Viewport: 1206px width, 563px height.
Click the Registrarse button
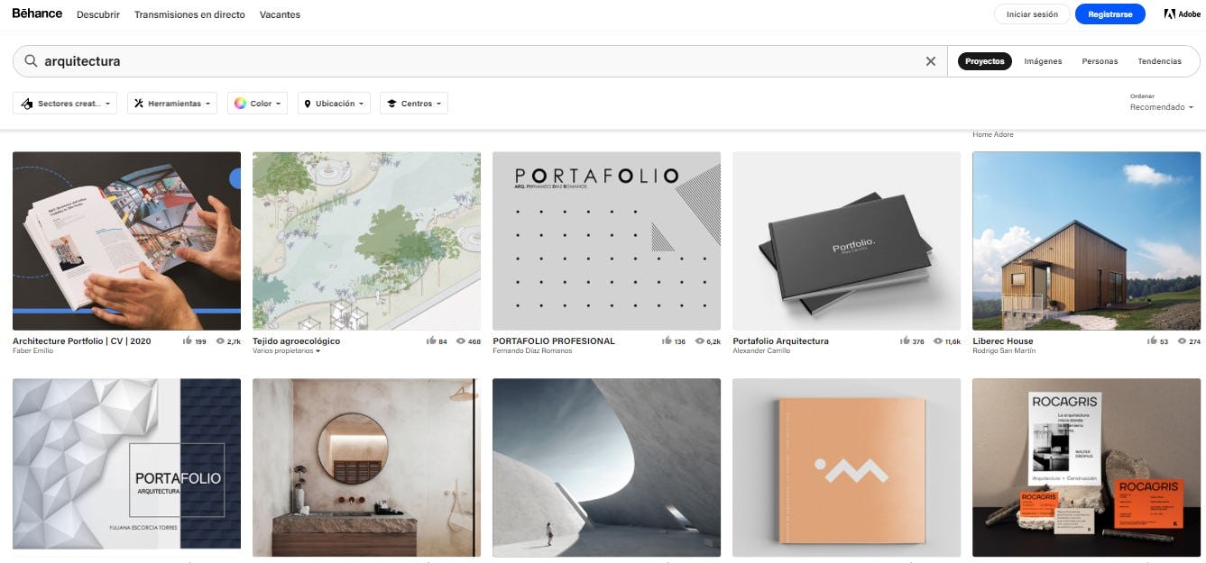point(1110,14)
